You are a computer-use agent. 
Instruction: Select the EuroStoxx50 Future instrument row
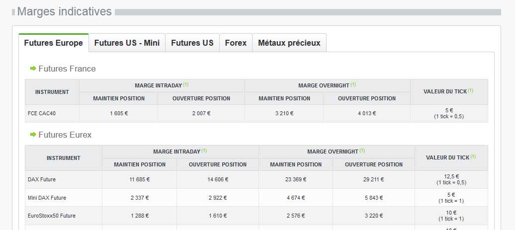(52, 216)
